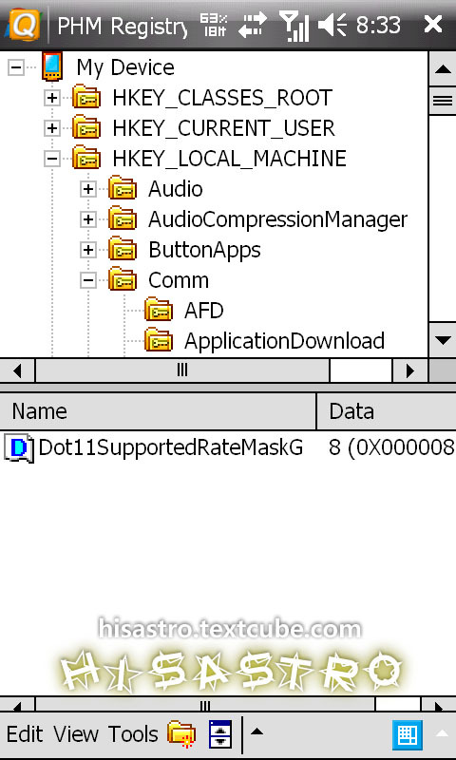Screen dimensions: 456x760
Task: Tap the text input method status icon
Action: 213,25
